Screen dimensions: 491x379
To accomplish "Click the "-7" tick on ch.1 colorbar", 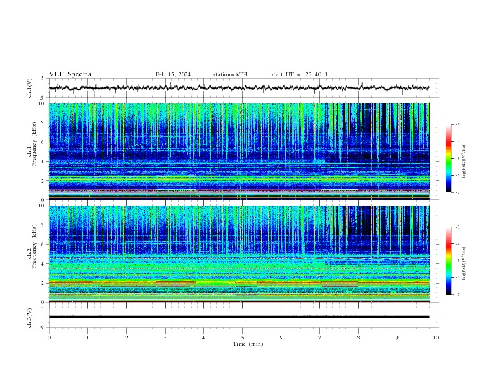I will [x=457, y=192].
